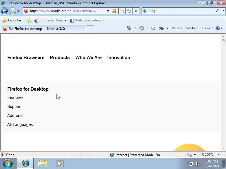Click the Read Mail envelope icon
This screenshot has width=226, height=169.
pyautogui.click(x=153, y=28)
